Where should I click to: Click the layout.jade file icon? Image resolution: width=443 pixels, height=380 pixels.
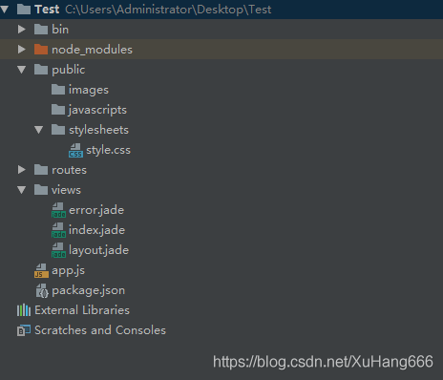[x=58, y=250]
